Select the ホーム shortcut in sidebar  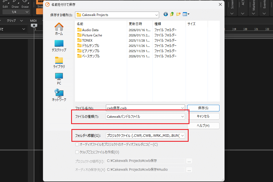click(x=59, y=29)
